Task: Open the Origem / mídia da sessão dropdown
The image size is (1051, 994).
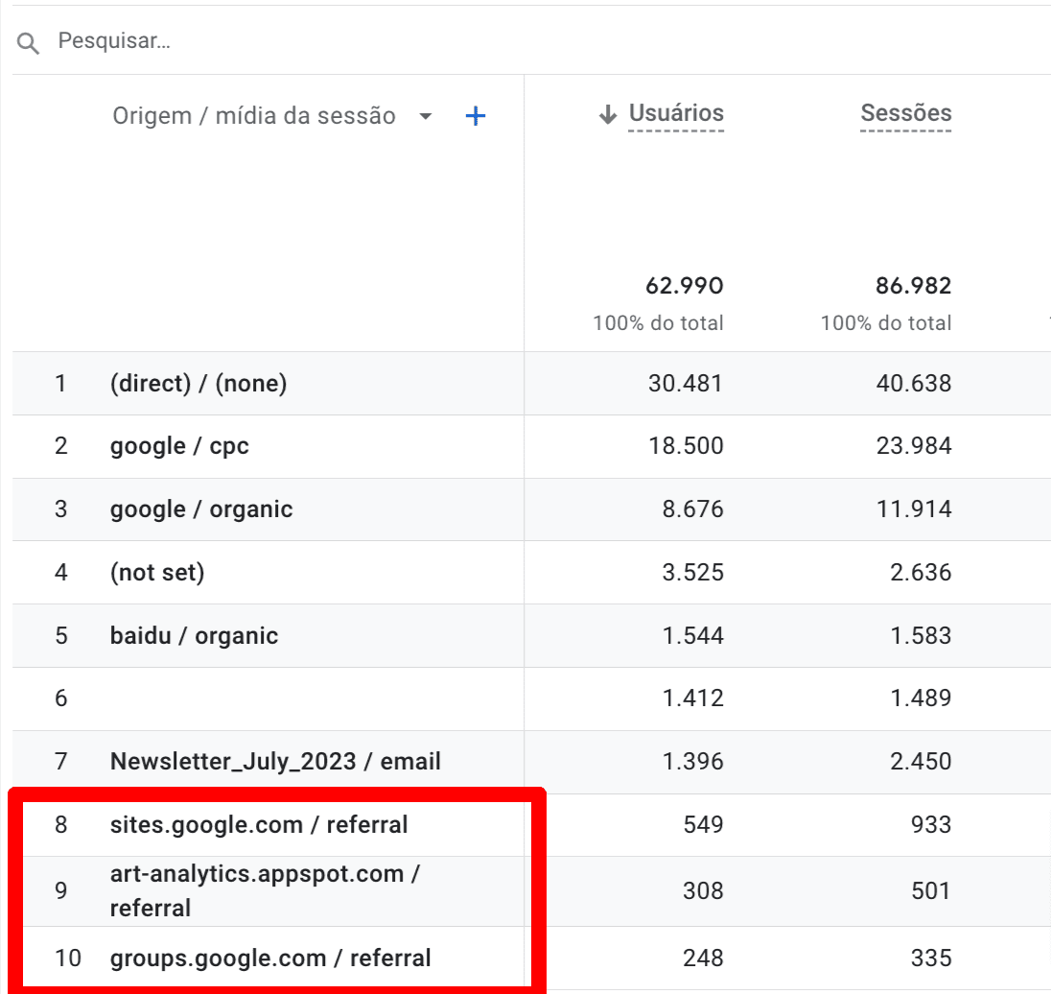Action: coord(426,117)
